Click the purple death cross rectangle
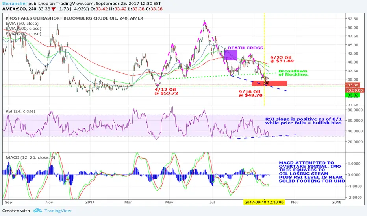367x216 pixels. click(x=230, y=55)
